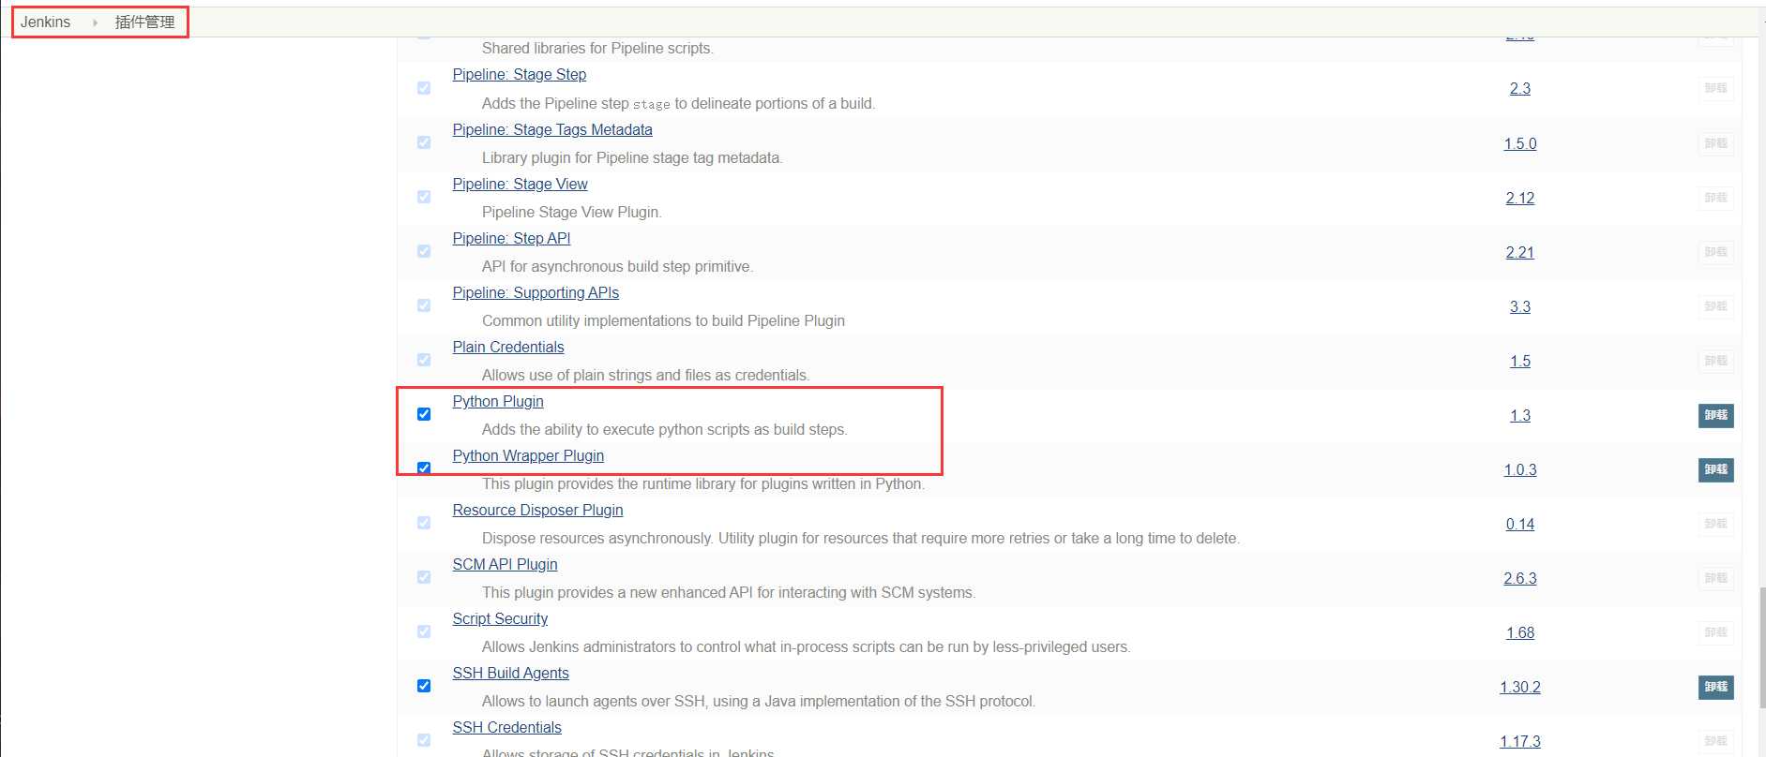Click version 1.5.0 link
1766x757 pixels.
click(x=1520, y=143)
